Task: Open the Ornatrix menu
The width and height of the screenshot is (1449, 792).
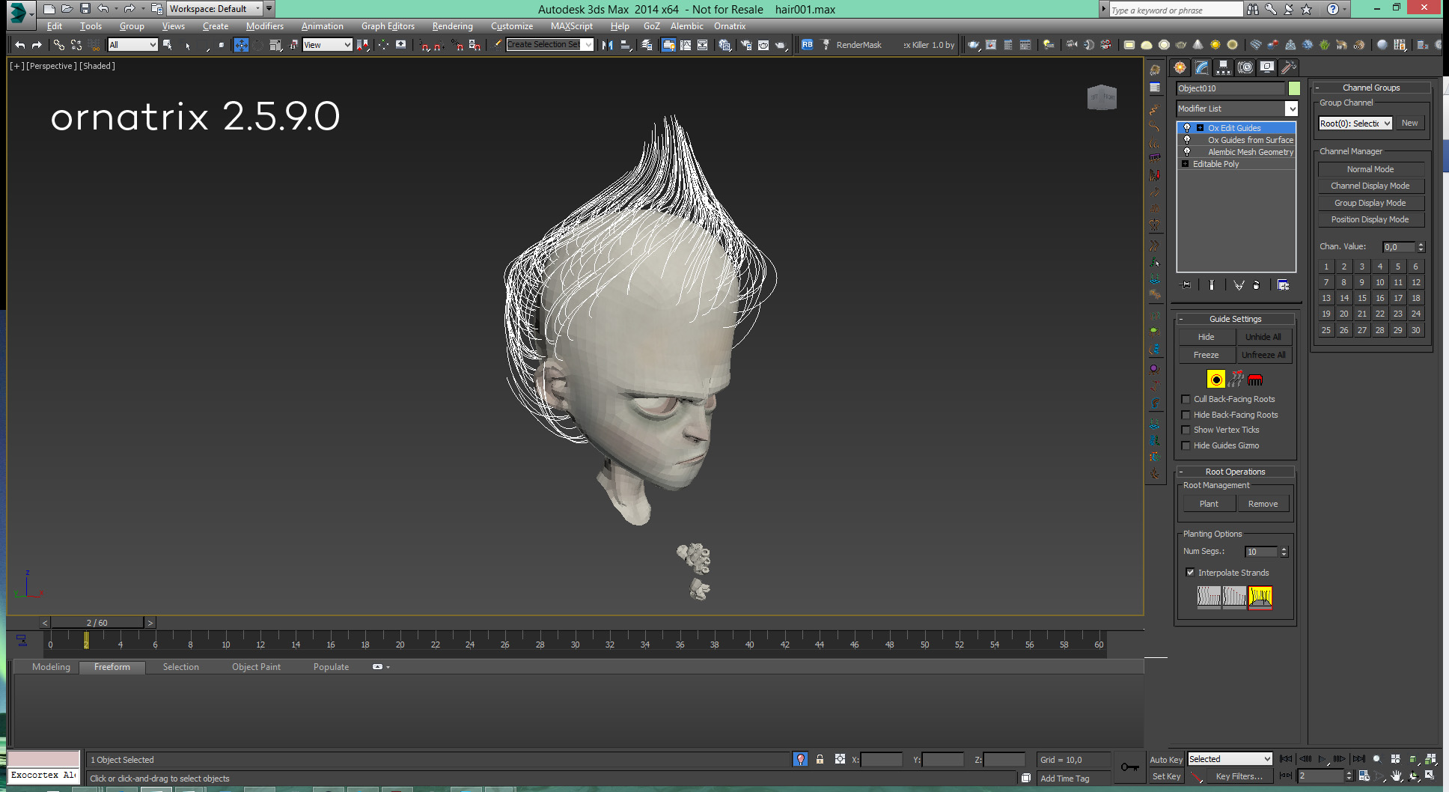Action: 729,26
